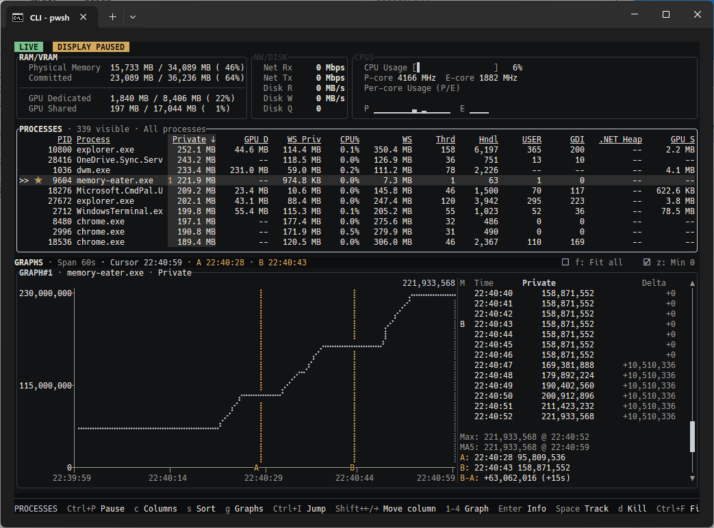Click the '1-4 Graph' footer hint
Image resolution: width=714 pixels, height=528 pixels.
(x=467, y=508)
